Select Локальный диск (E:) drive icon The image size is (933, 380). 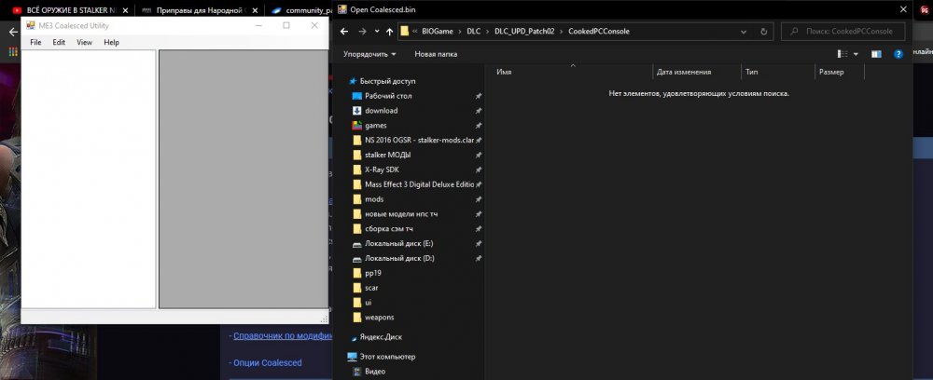coord(356,243)
